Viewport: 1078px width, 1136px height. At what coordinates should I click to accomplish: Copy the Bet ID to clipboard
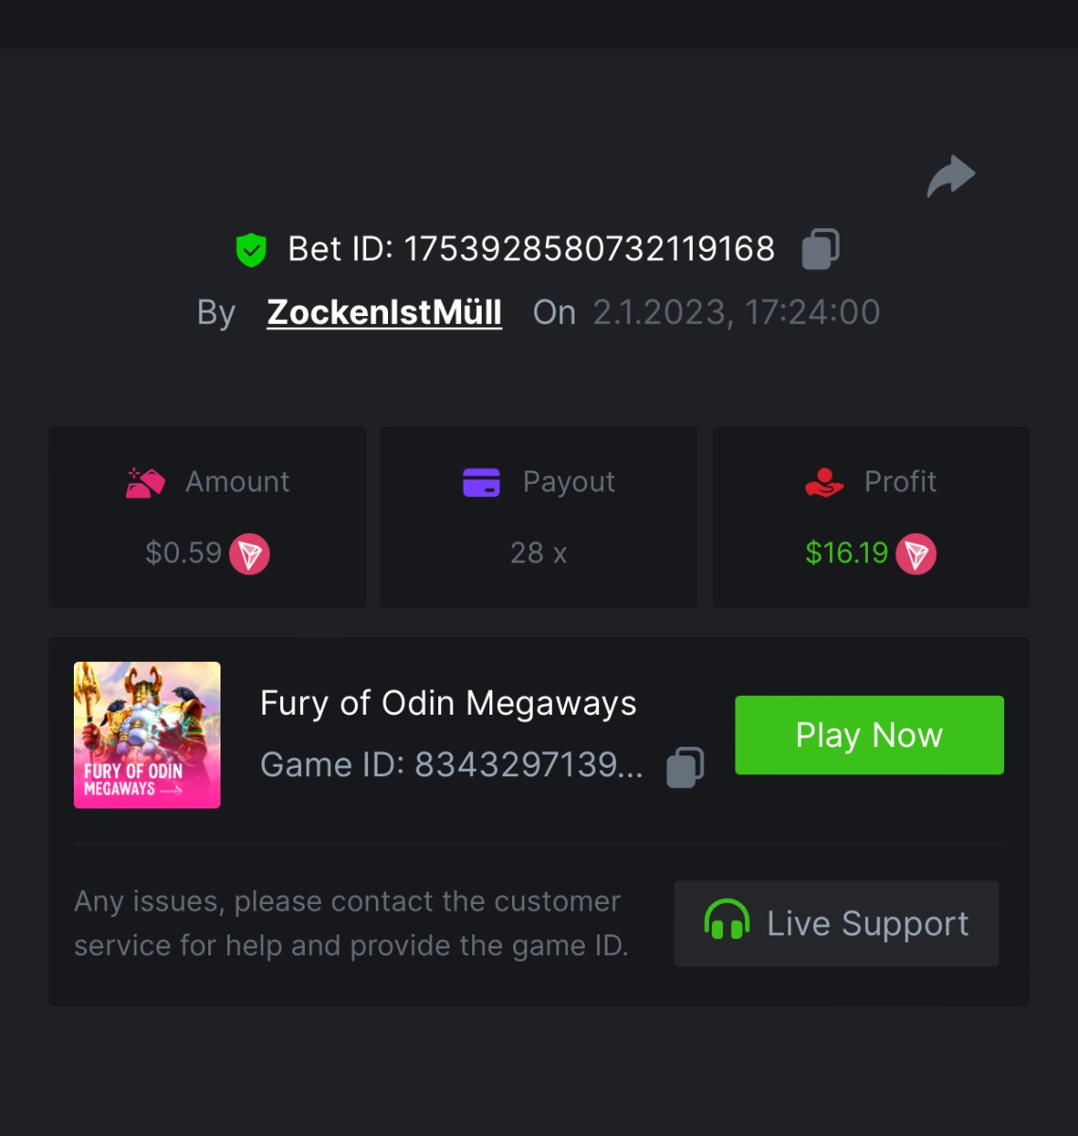point(821,249)
